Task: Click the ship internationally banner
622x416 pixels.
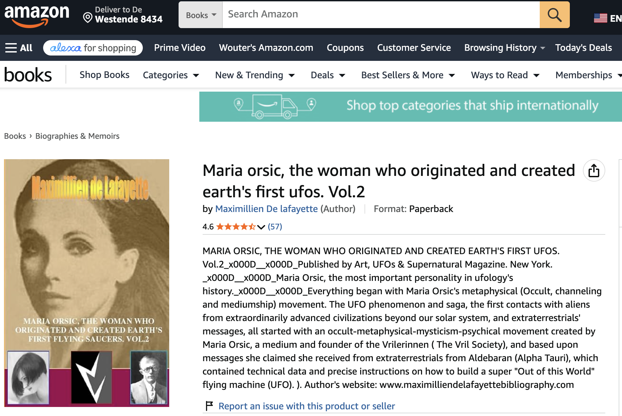Action: click(411, 106)
